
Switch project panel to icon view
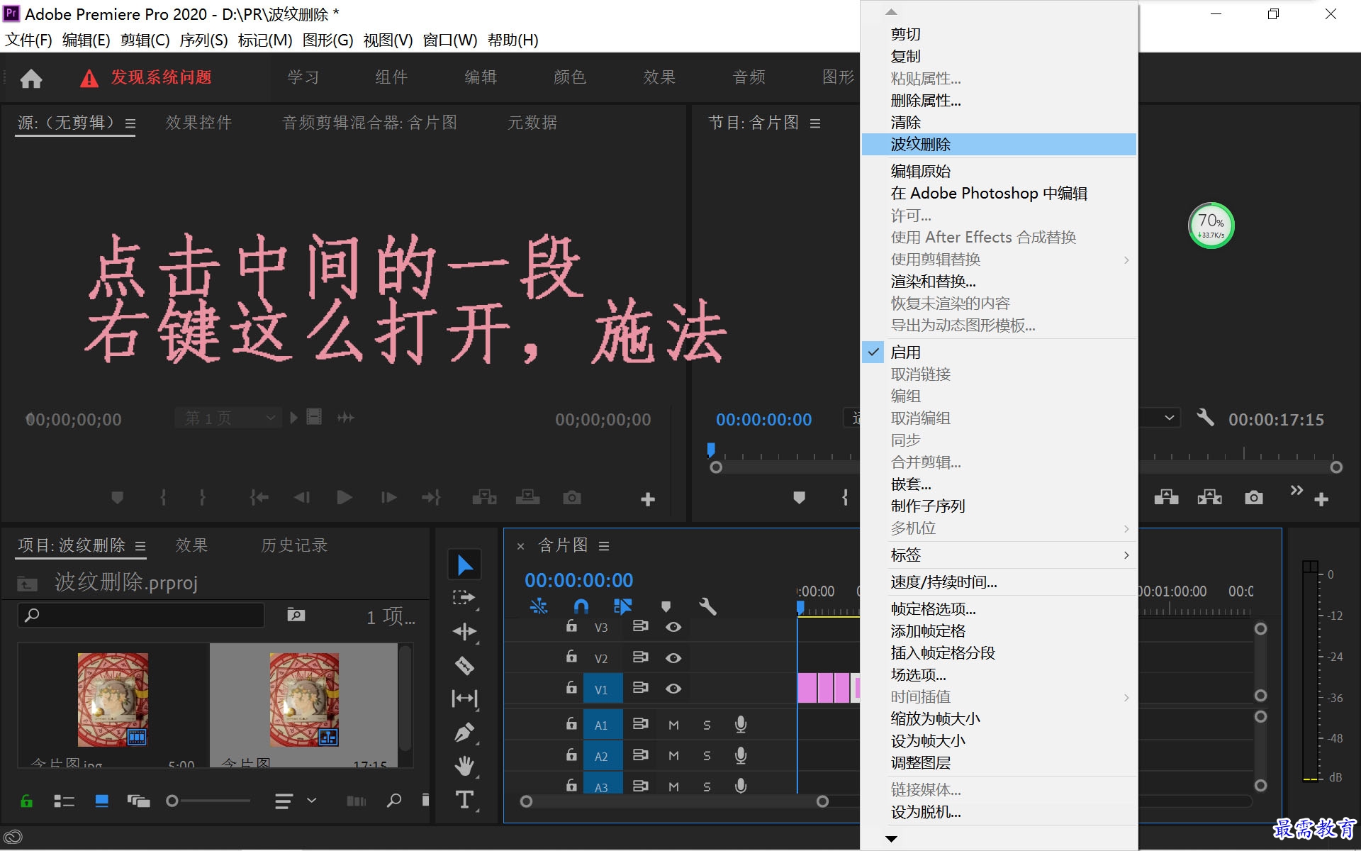(x=101, y=801)
